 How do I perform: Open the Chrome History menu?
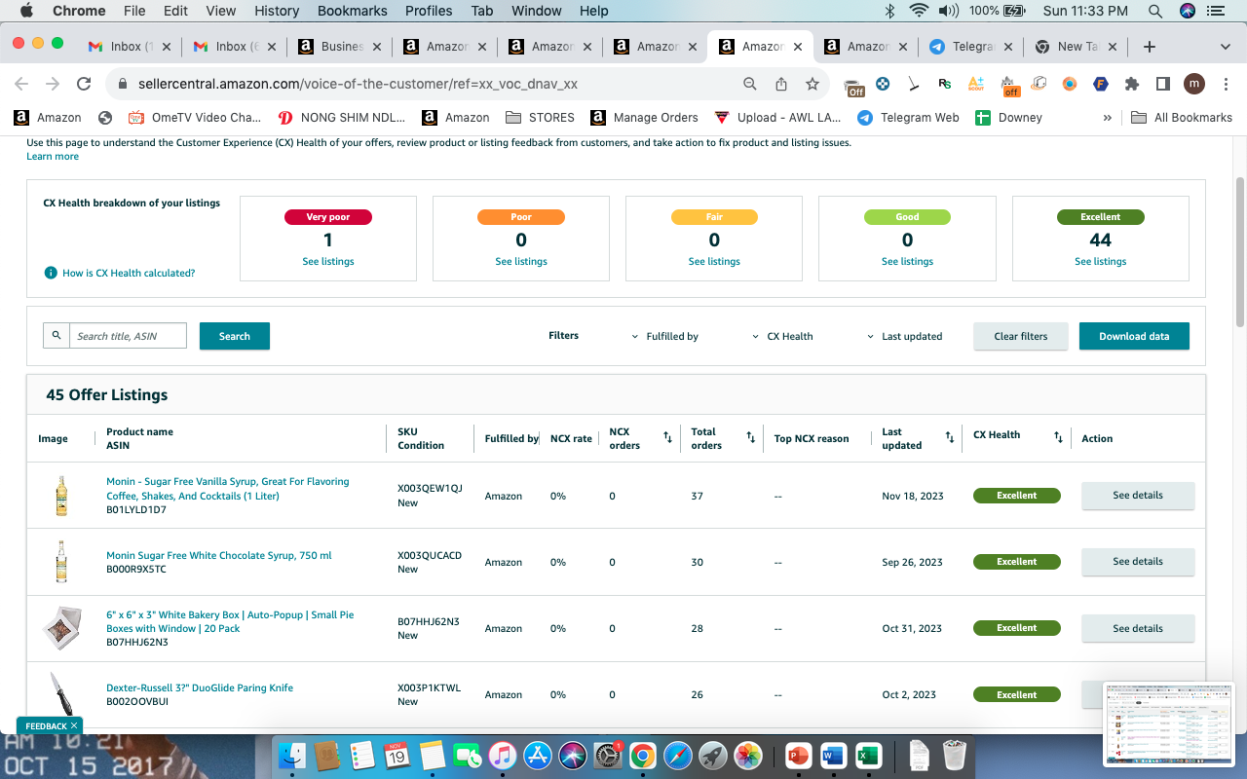tap(277, 11)
